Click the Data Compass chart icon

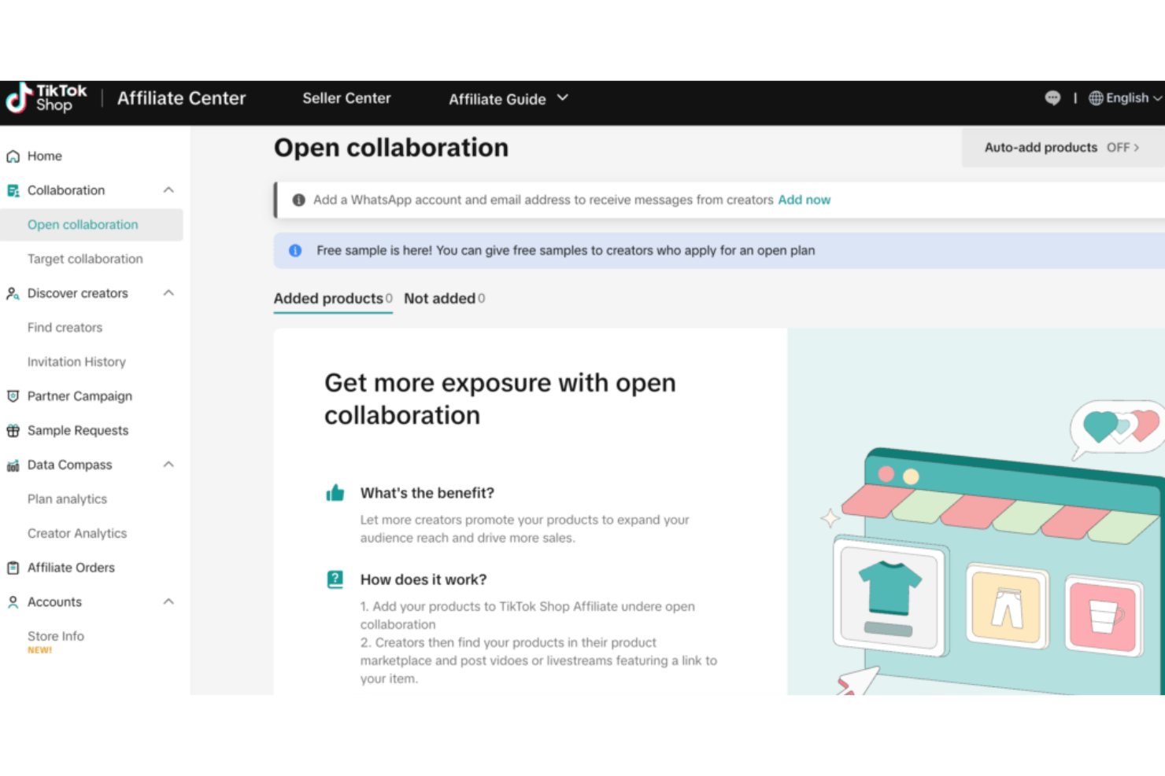click(13, 465)
